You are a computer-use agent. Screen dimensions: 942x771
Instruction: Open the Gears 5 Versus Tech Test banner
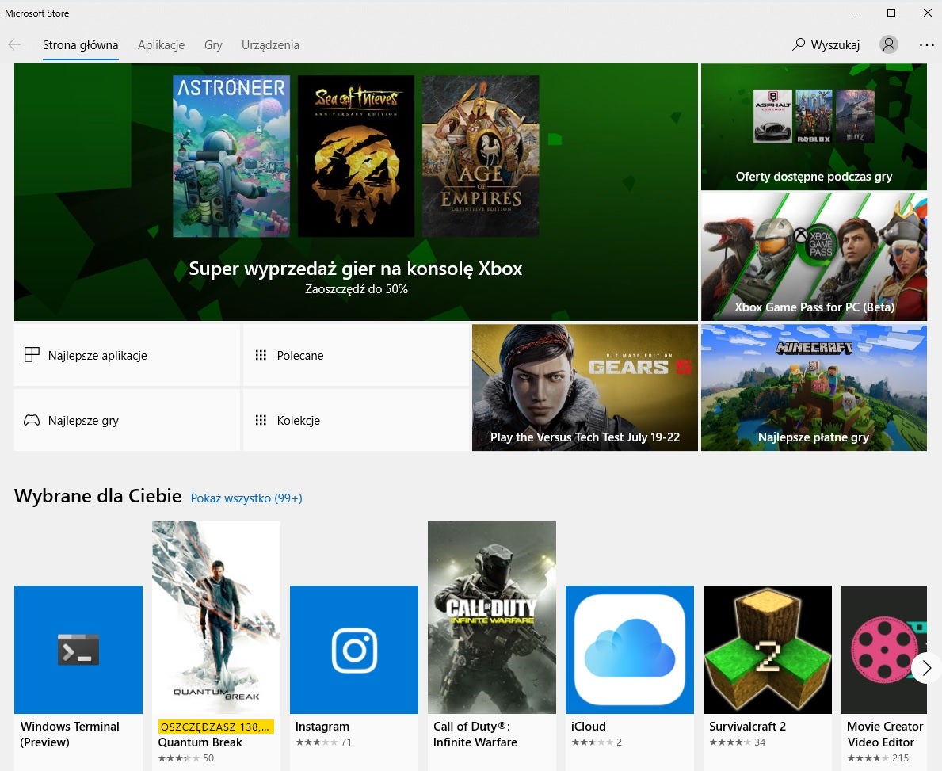point(585,387)
